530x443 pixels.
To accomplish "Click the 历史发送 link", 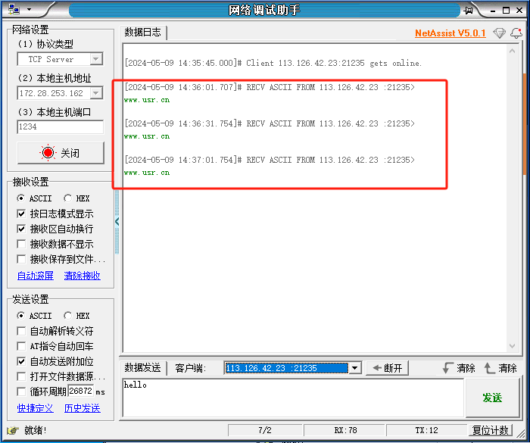I will click(x=82, y=408).
